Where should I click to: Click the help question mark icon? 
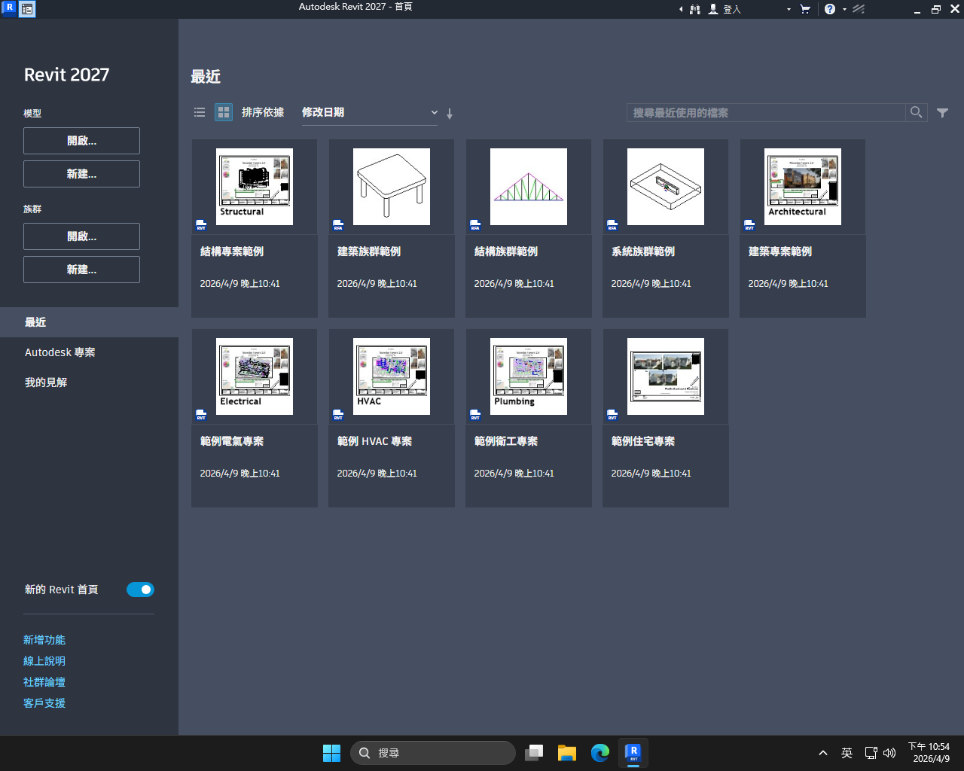[x=829, y=9]
